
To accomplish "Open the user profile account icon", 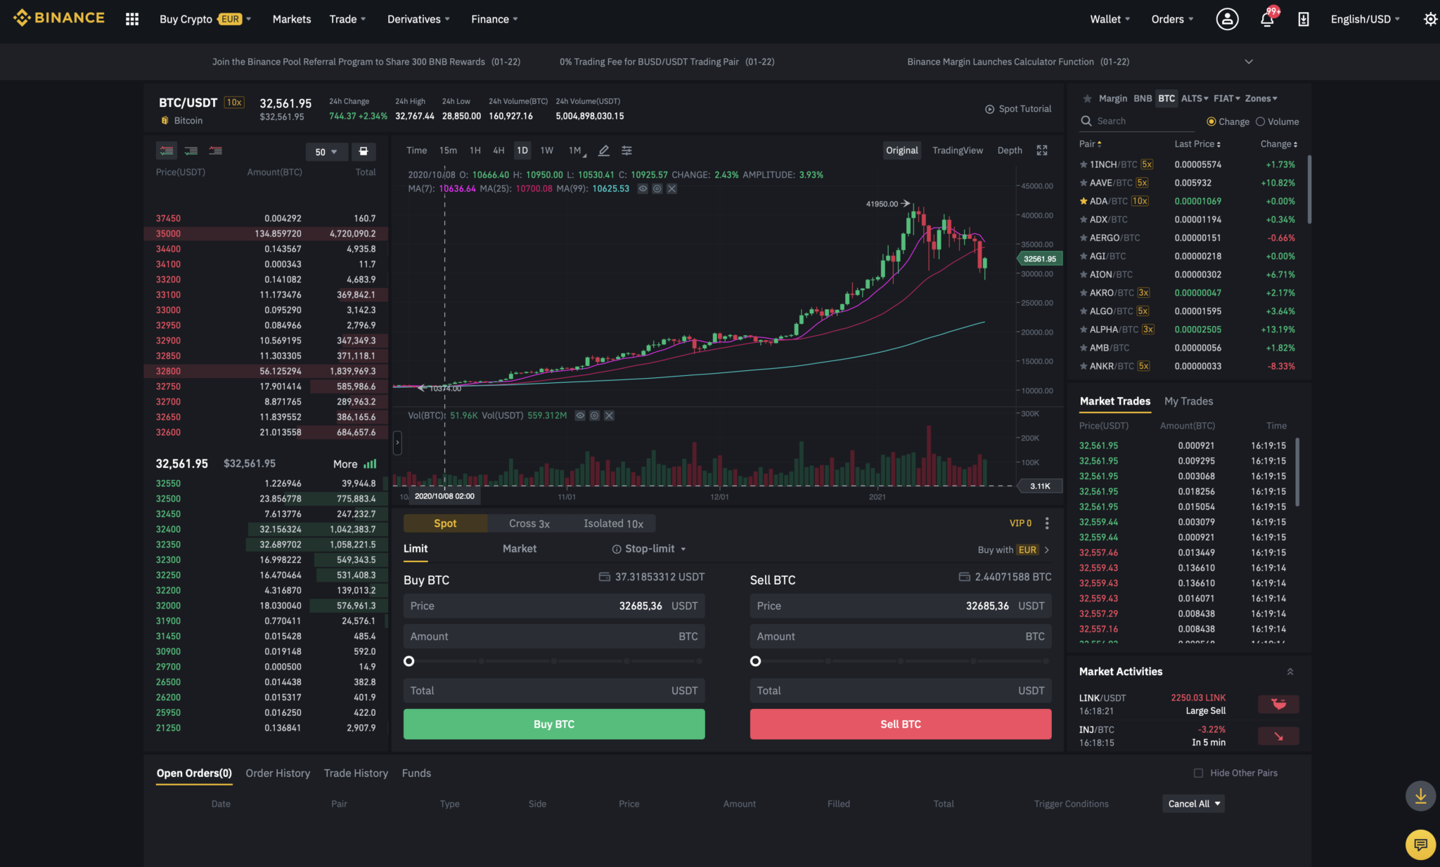I will point(1227,19).
